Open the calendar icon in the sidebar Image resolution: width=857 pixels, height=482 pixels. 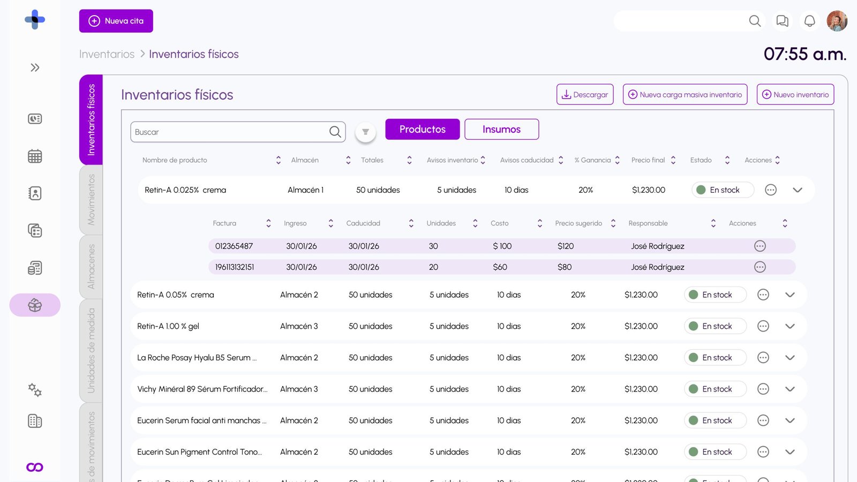[35, 156]
